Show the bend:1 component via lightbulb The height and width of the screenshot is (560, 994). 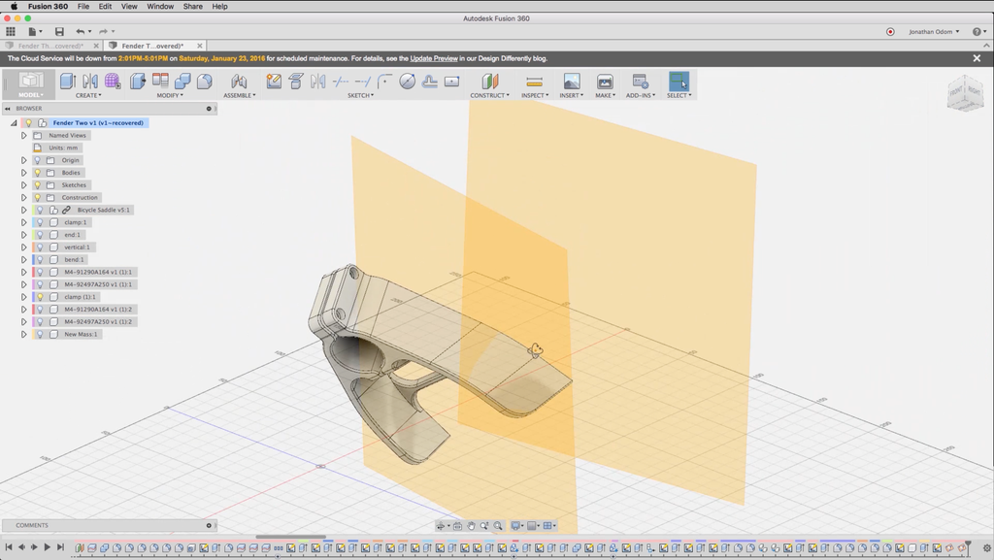(40, 260)
